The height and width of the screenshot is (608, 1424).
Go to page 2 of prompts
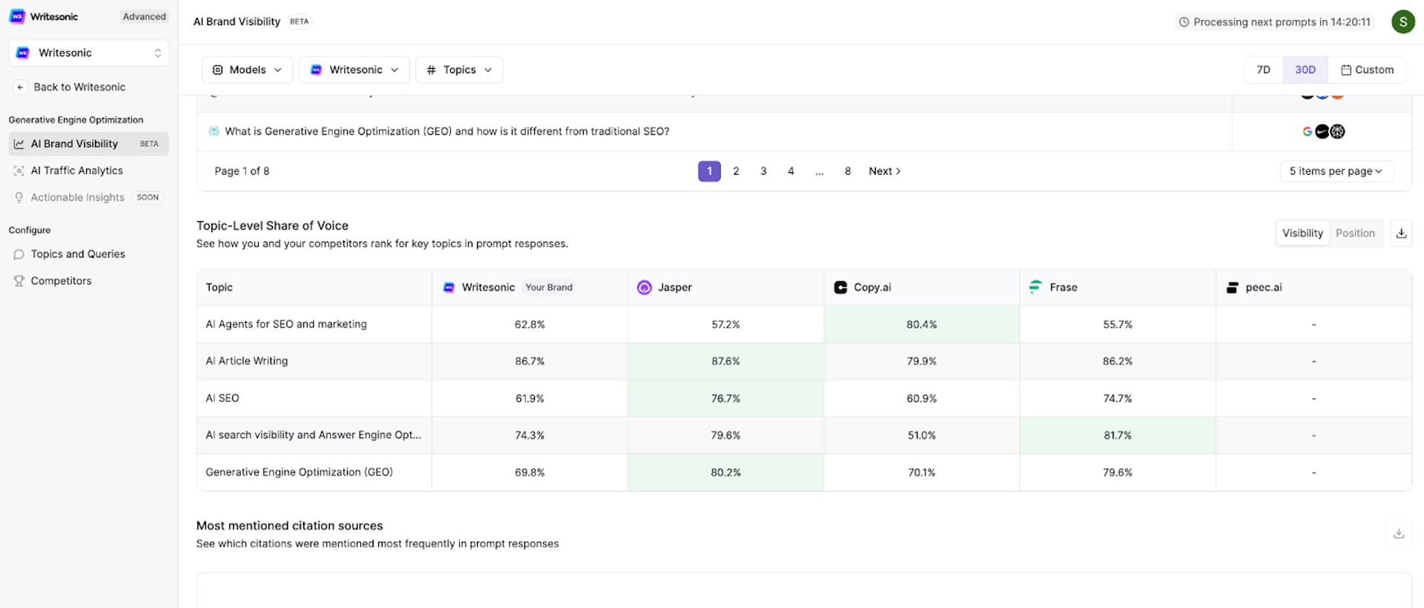point(736,171)
